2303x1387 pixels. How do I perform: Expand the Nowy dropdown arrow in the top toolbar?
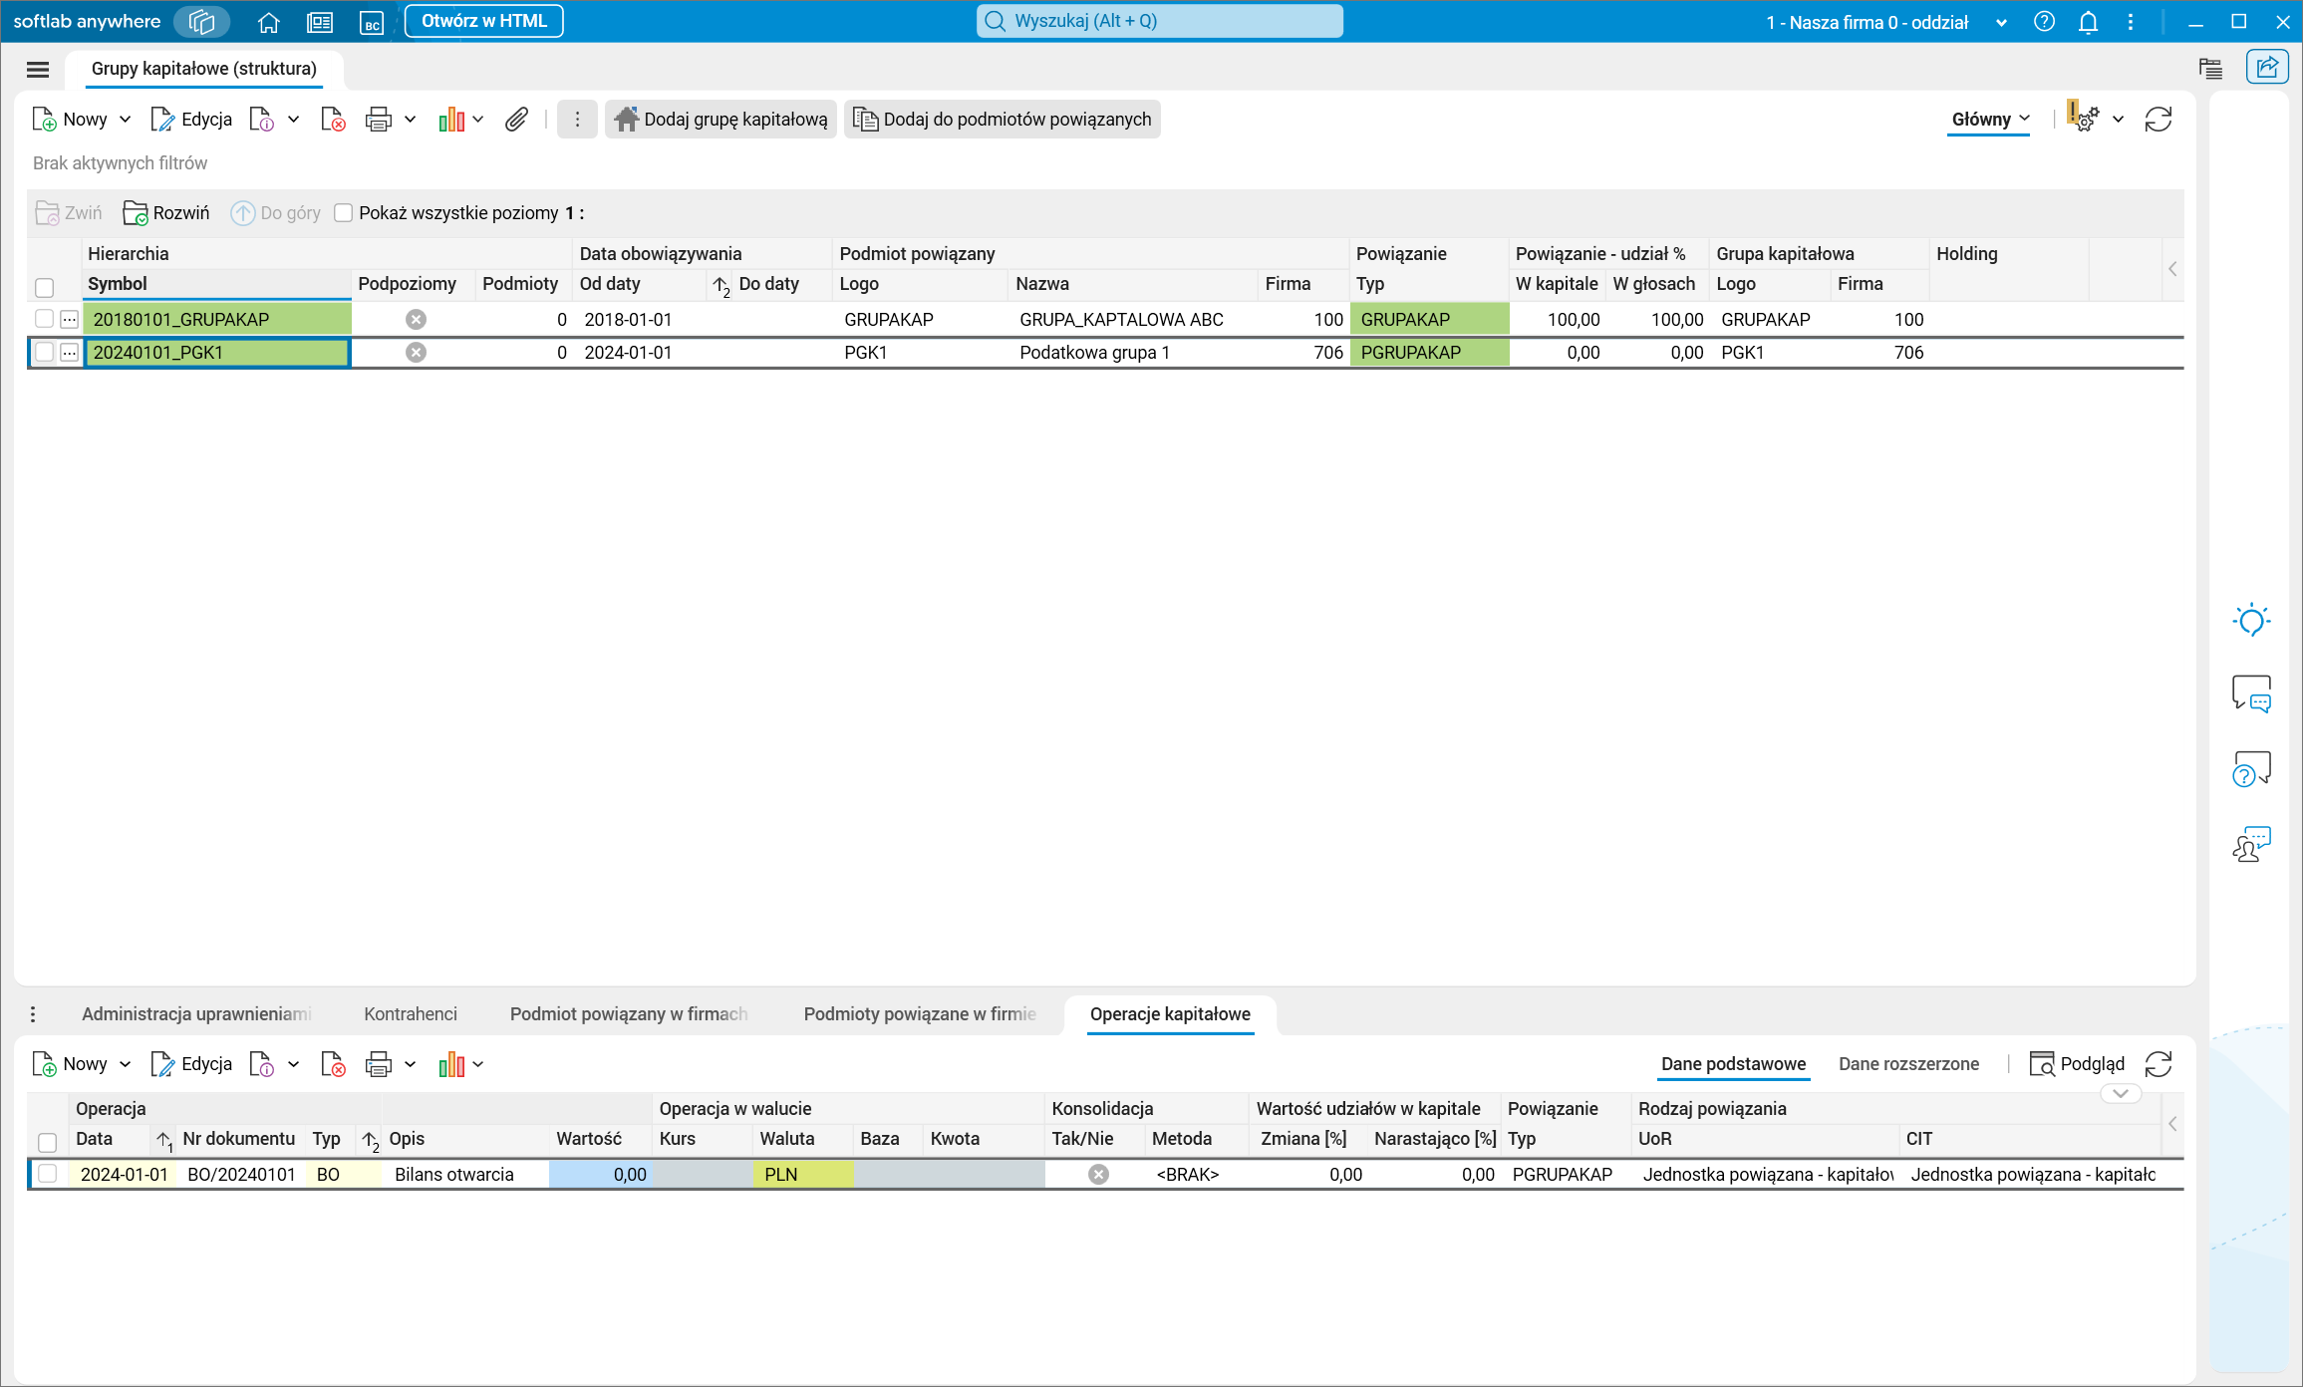126,120
